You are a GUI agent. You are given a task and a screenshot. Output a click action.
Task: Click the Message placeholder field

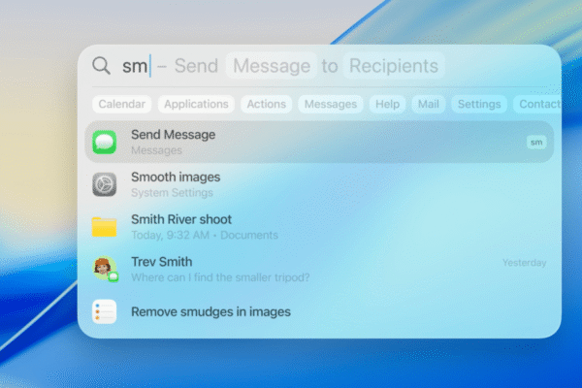point(272,66)
